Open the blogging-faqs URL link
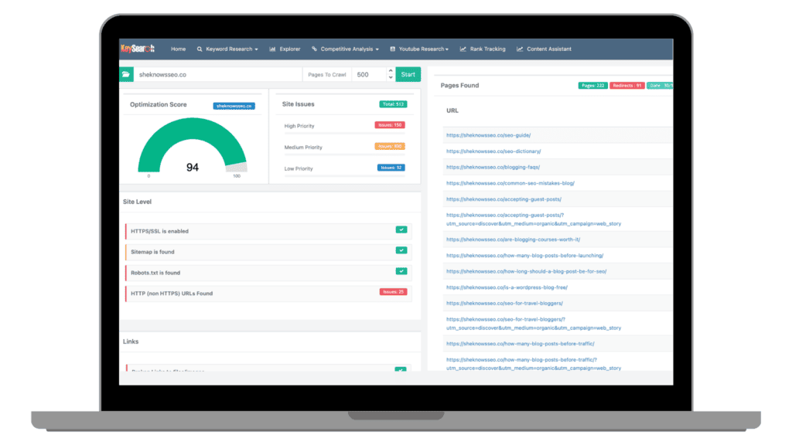792x445 pixels. [x=493, y=167]
